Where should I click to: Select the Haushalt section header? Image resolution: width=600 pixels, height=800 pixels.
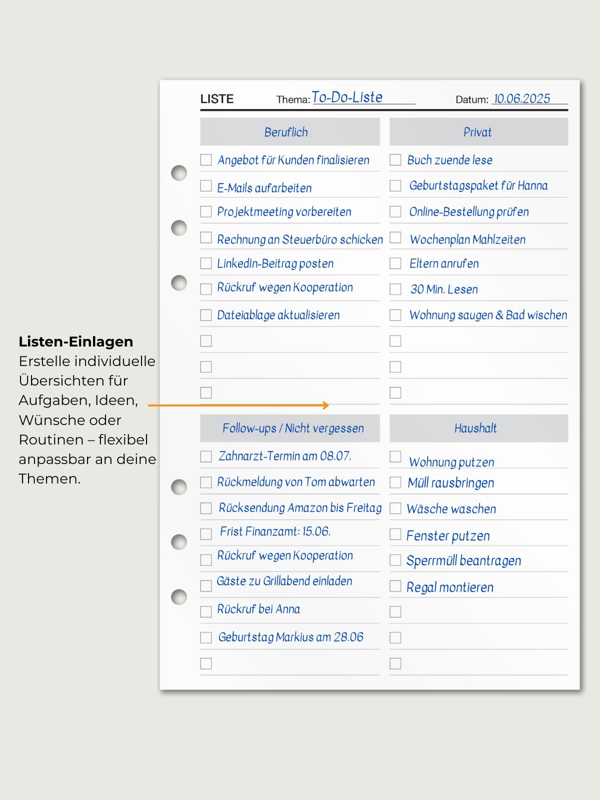pos(478,428)
